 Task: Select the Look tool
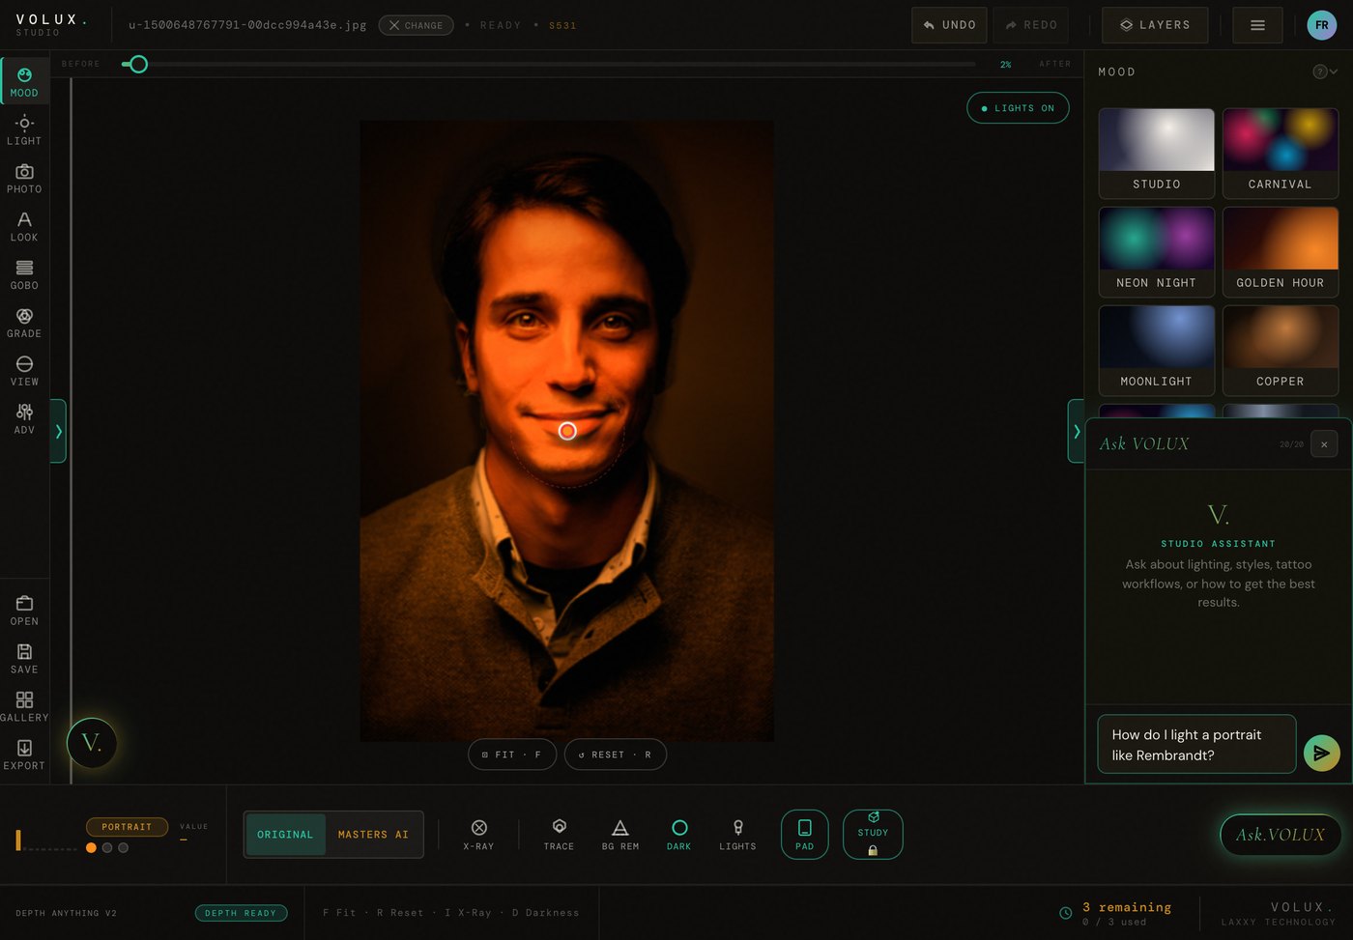[x=24, y=226]
